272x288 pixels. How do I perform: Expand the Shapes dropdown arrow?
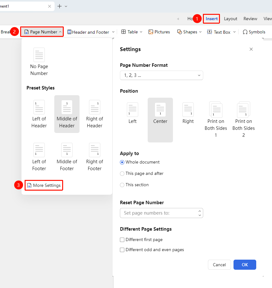click(200, 32)
